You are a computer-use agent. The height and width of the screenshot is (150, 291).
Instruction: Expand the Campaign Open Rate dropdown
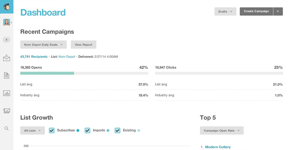[x=222, y=130]
